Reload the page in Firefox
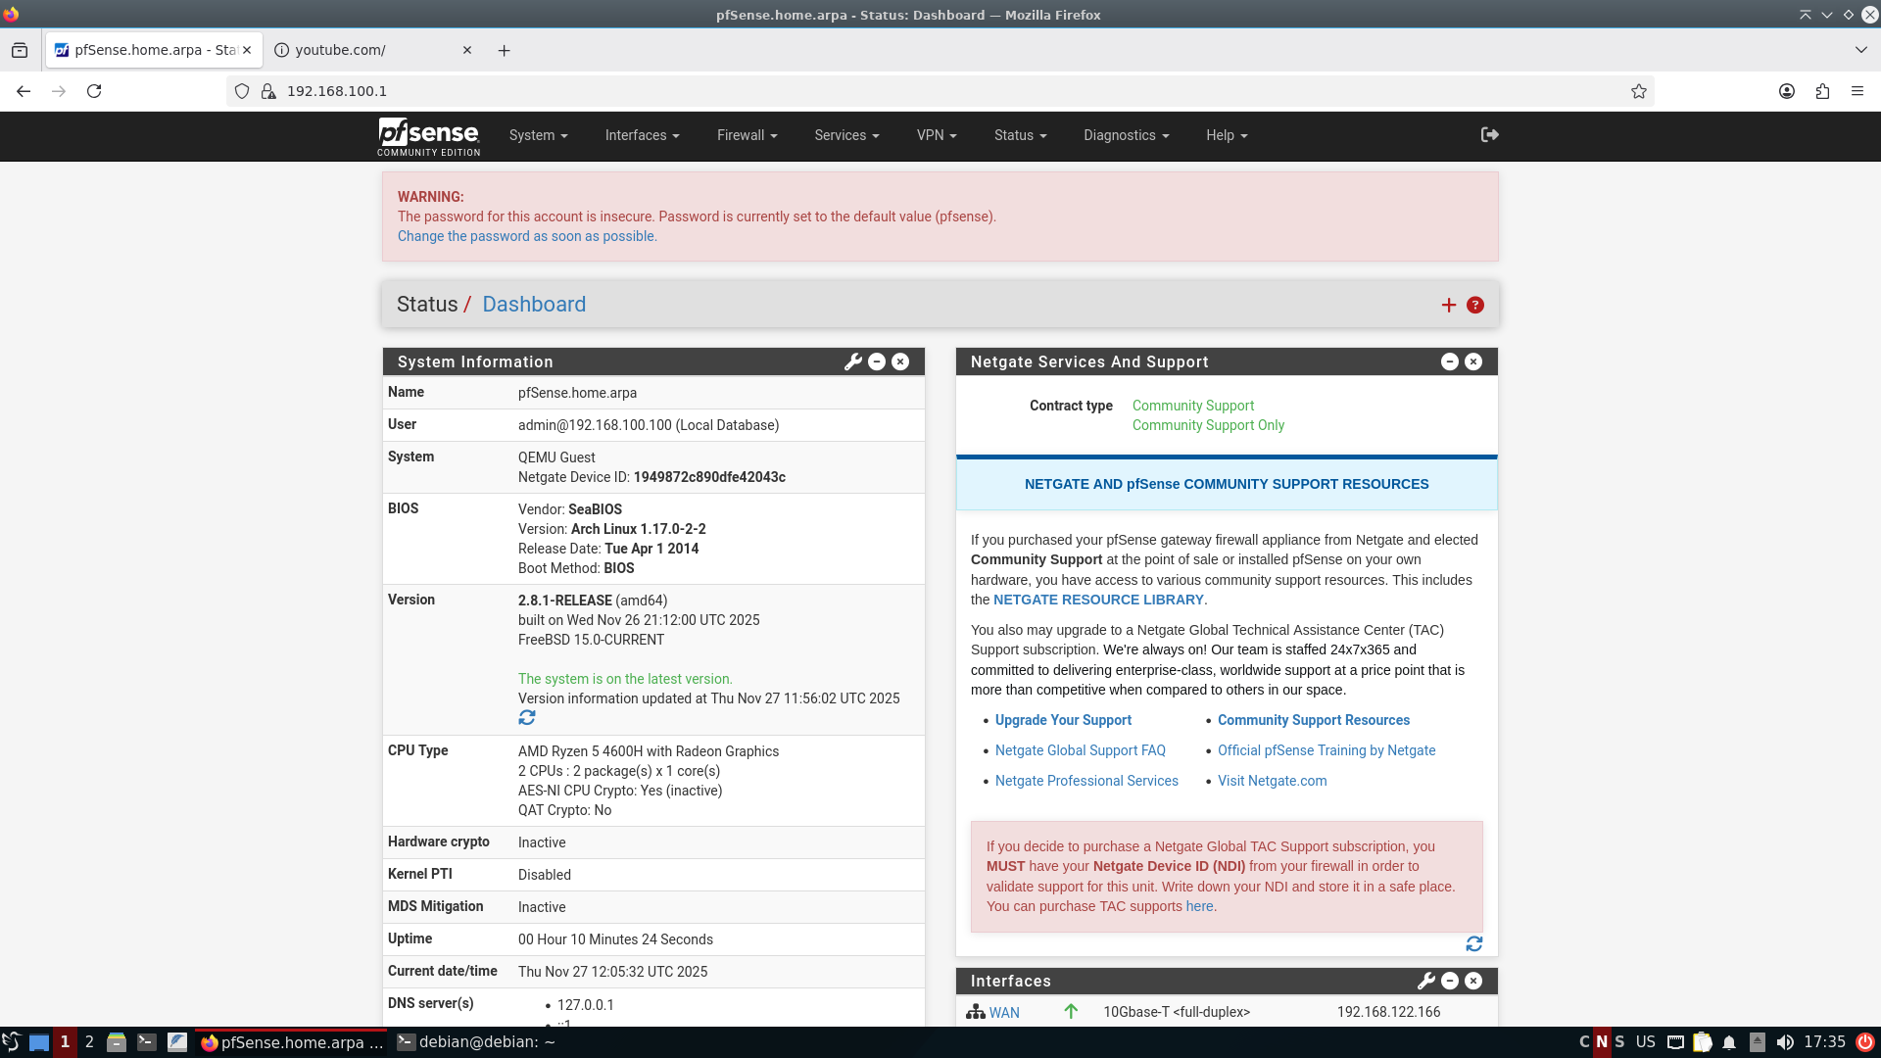Viewport: 1881px width, 1058px height. [x=94, y=91]
